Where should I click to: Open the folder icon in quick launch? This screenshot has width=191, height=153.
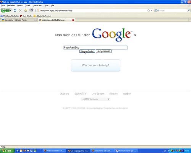click(x=28, y=151)
